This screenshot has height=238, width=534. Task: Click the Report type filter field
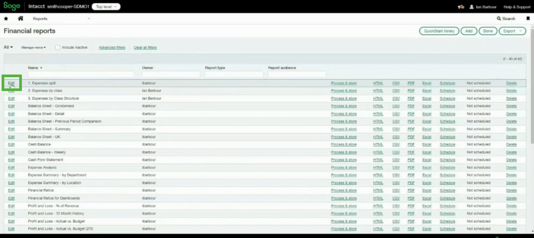coord(234,74)
